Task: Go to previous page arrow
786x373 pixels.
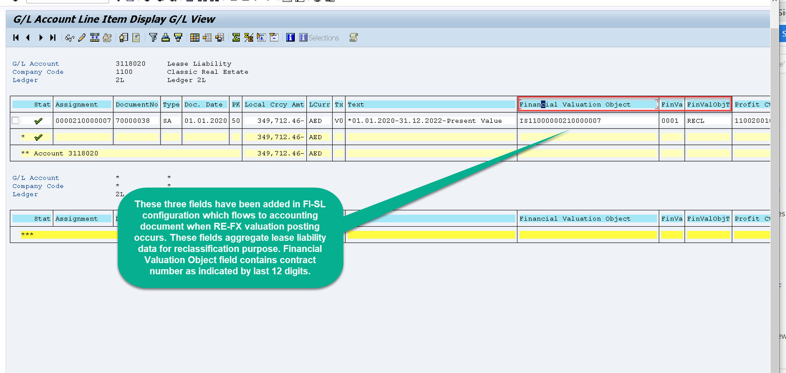Action: (x=28, y=38)
